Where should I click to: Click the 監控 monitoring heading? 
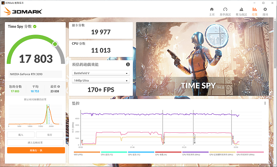(76, 103)
